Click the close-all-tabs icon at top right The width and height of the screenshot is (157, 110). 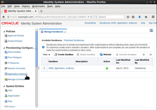[x=151, y=30]
